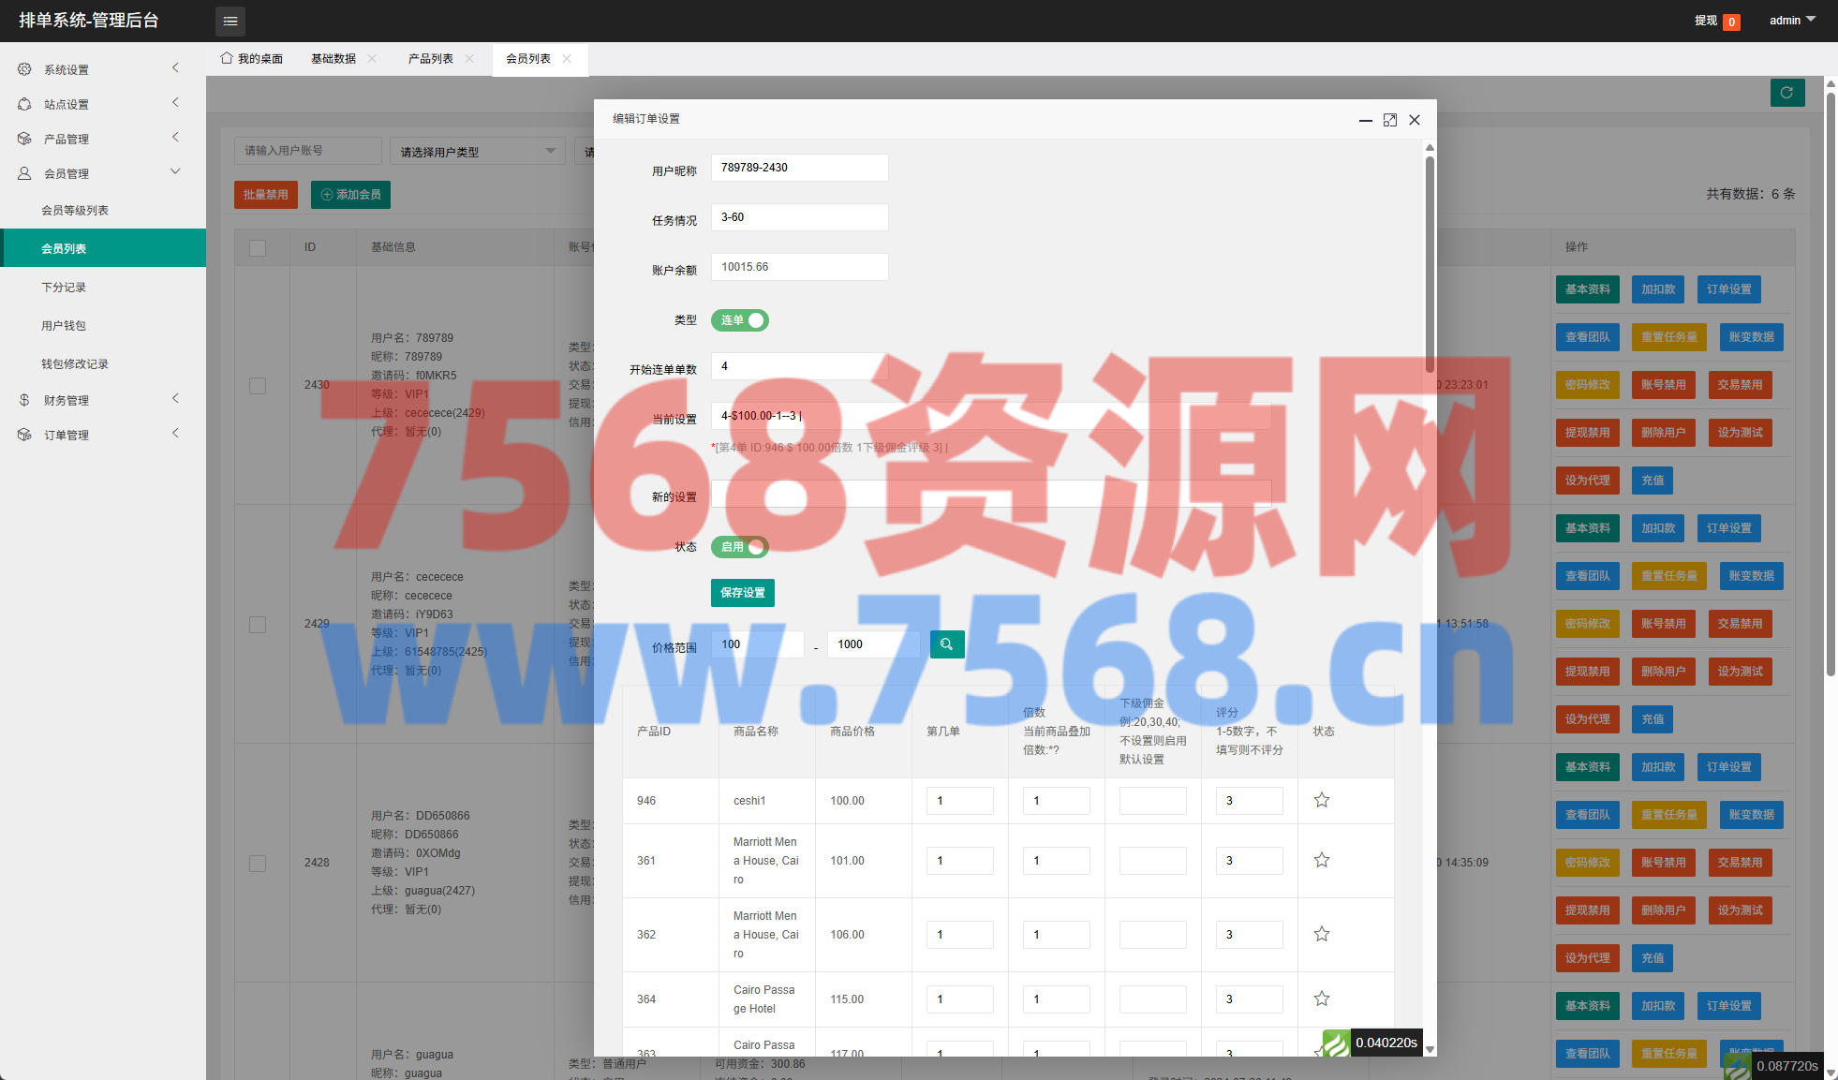1838x1080 pixels.
Task: Close the 产品列表 tab with X
Action: click(x=469, y=59)
